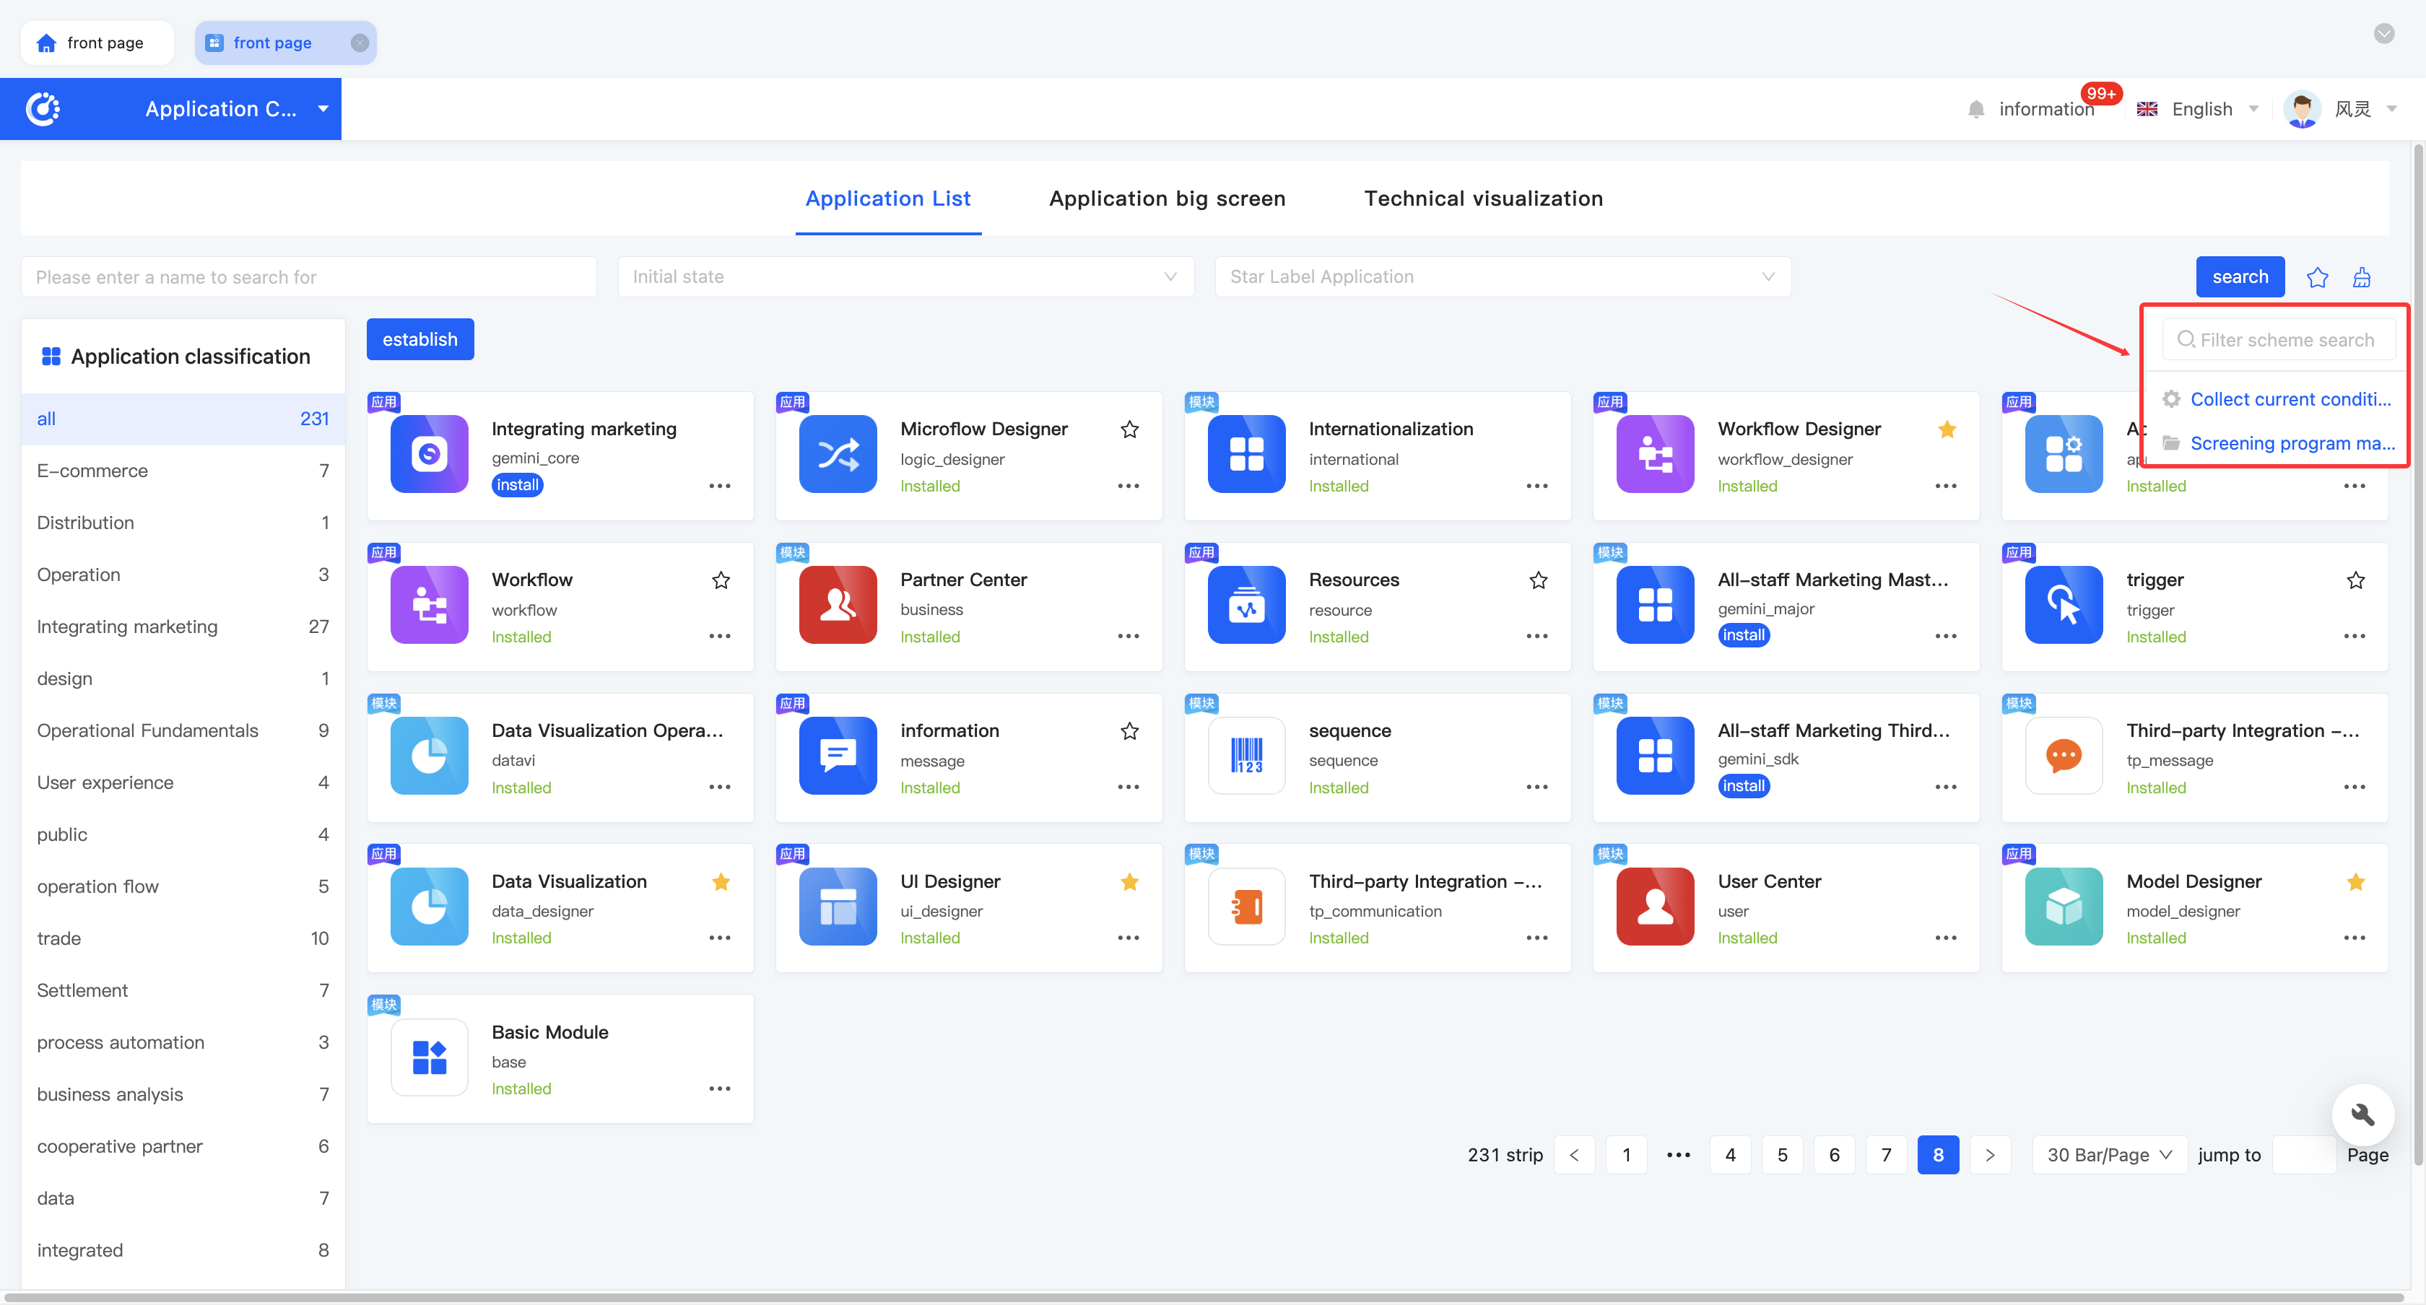Open the wrench tool floating button

click(2362, 1114)
